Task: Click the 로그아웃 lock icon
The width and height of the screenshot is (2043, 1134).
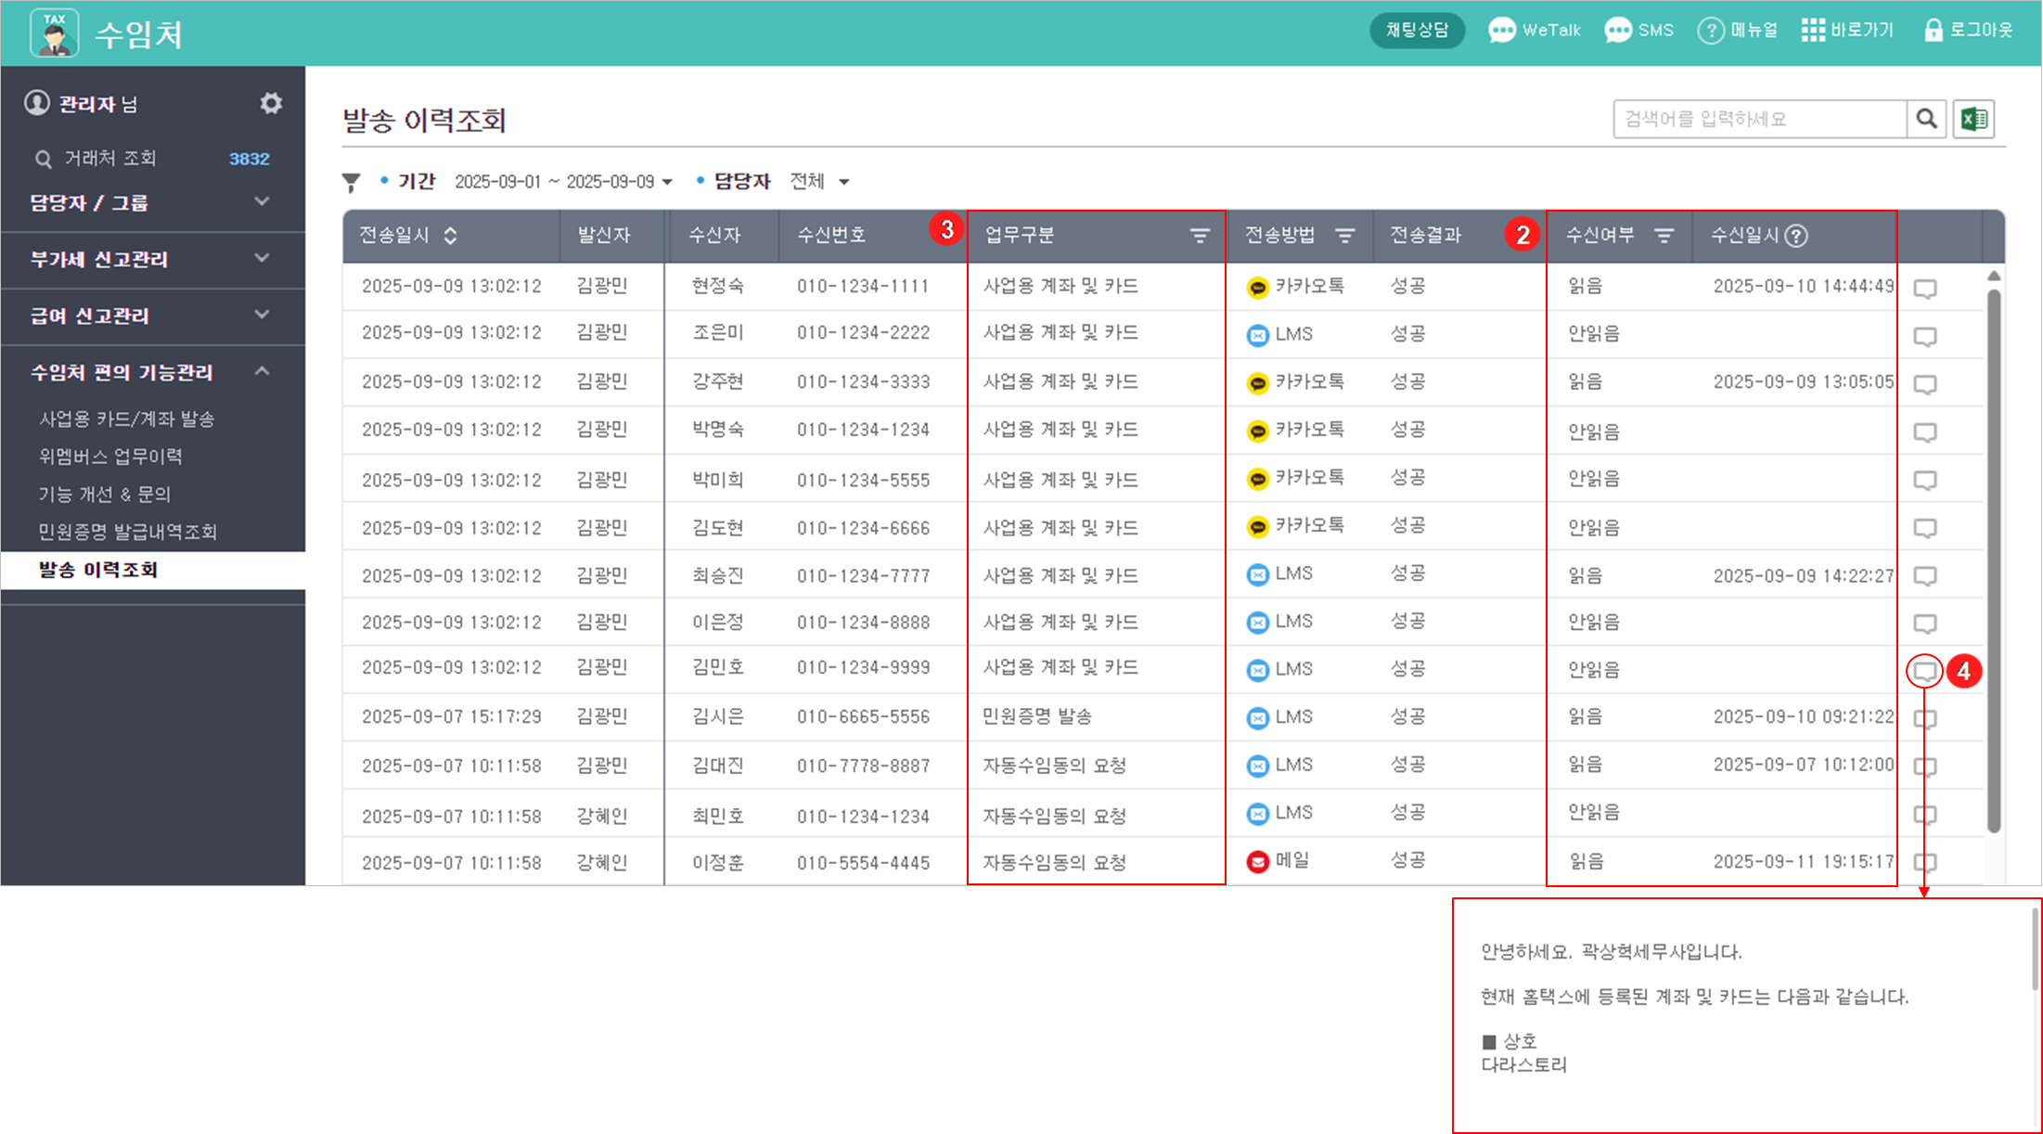Action: pyautogui.click(x=1934, y=31)
